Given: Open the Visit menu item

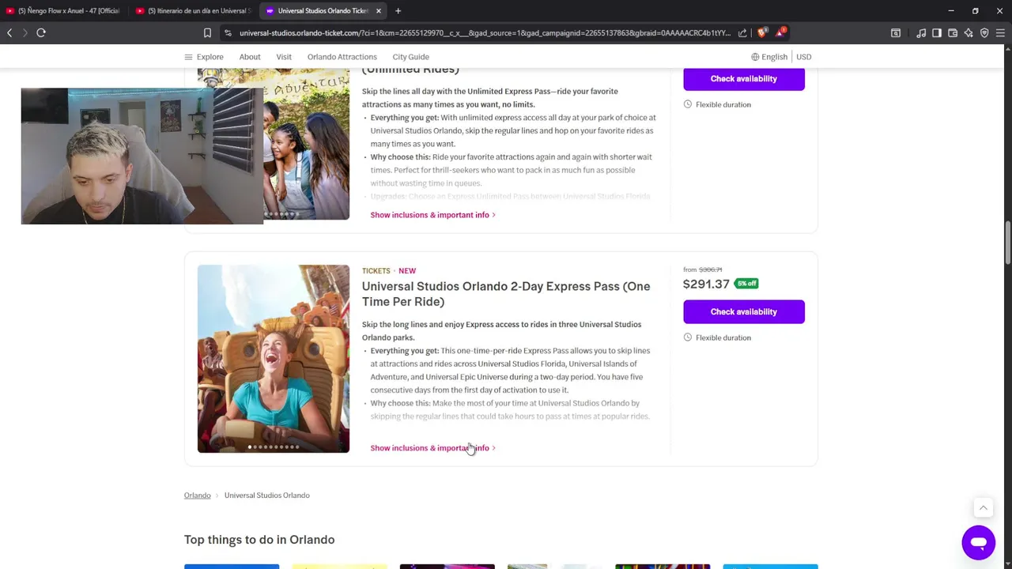Looking at the screenshot, I should coord(284,57).
